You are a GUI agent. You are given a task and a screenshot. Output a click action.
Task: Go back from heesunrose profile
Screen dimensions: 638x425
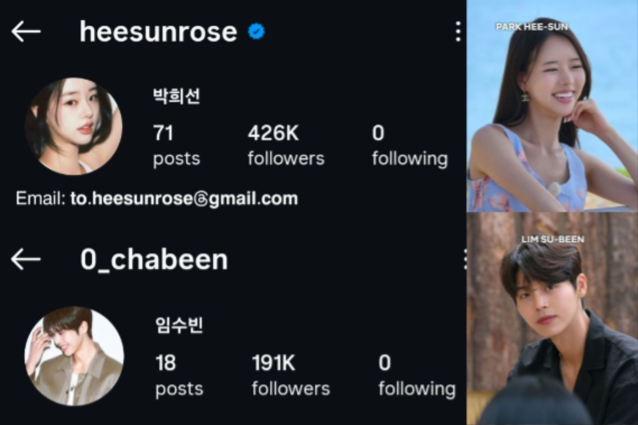tap(26, 31)
